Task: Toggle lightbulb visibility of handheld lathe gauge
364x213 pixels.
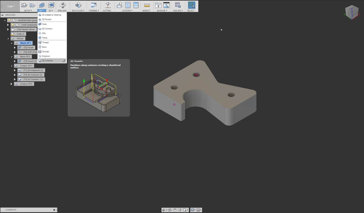Action: click(x=9, y=20)
